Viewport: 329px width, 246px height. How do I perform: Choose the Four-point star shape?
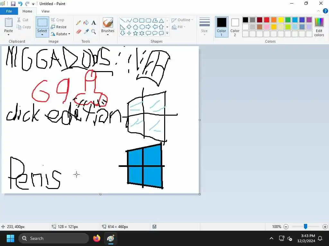129,33
